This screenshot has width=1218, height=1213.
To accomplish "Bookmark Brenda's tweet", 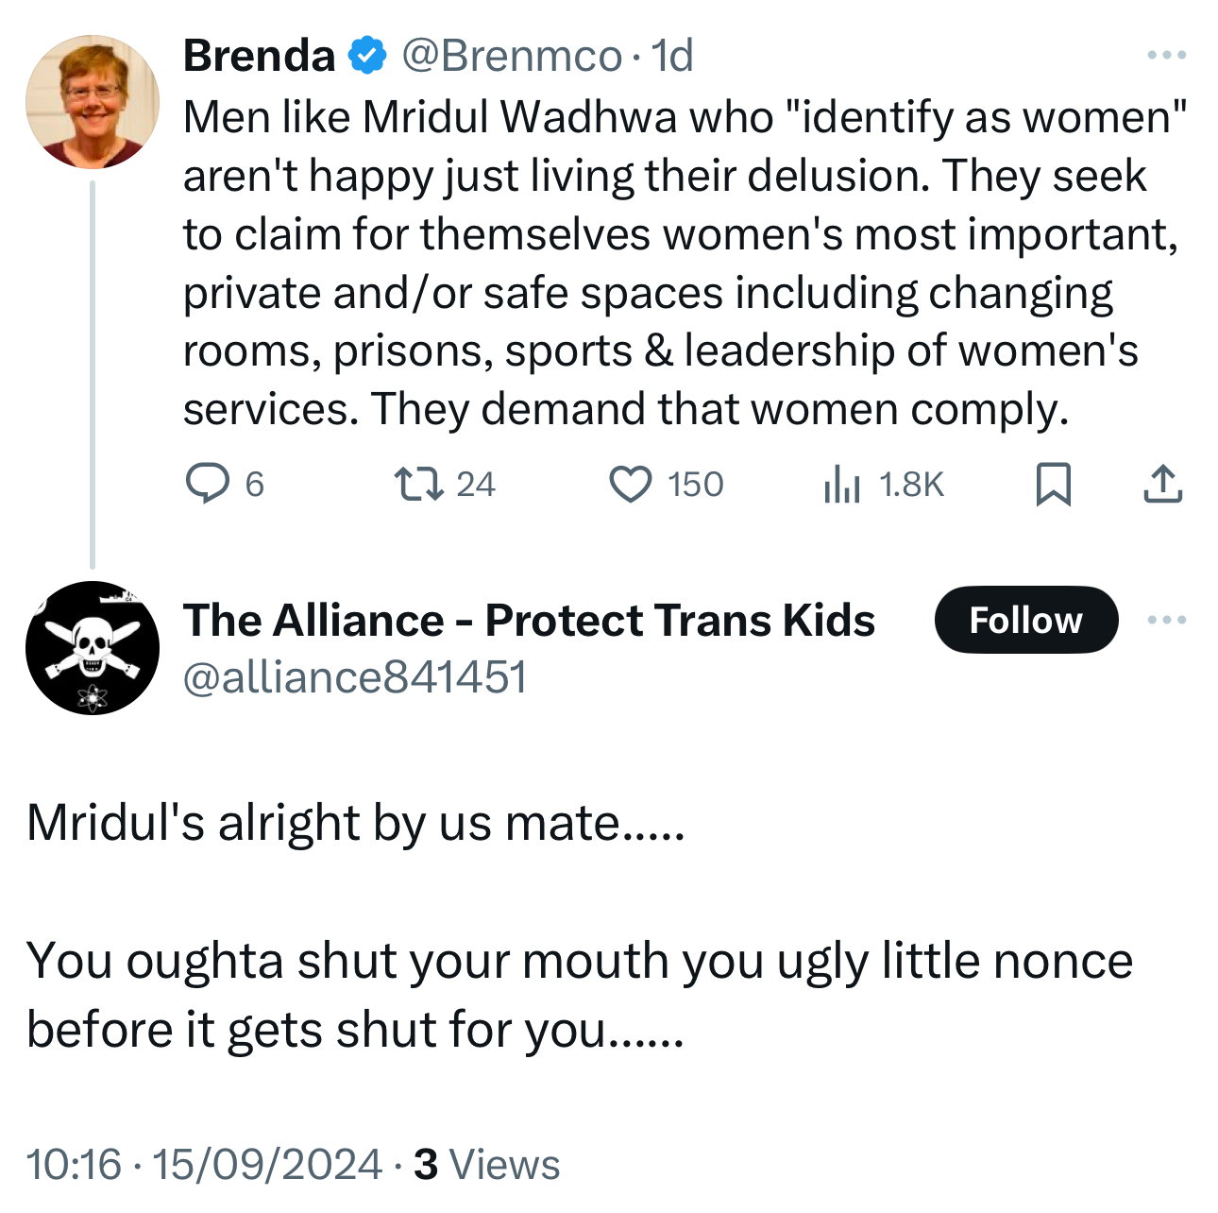I will [x=1053, y=484].
